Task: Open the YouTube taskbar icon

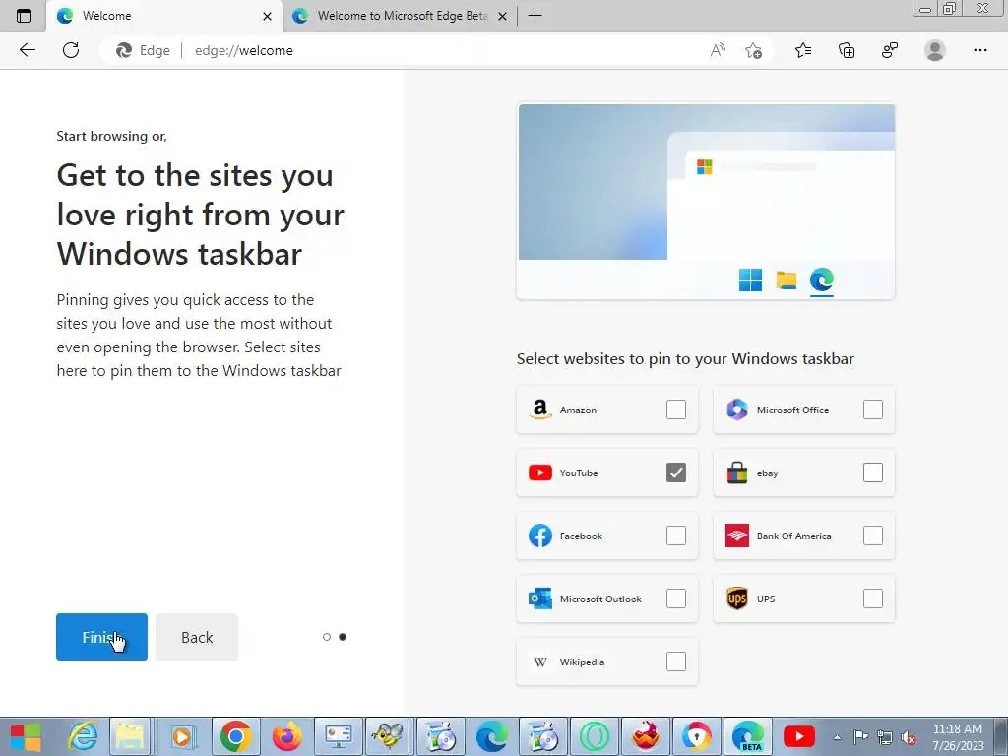Action: [x=799, y=736]
